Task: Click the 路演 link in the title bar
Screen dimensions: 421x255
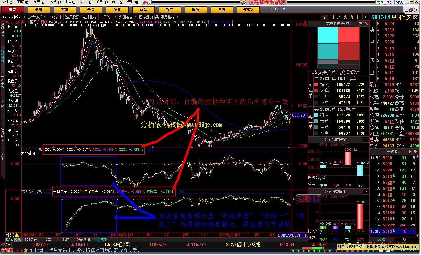Action: pos(399,2)
